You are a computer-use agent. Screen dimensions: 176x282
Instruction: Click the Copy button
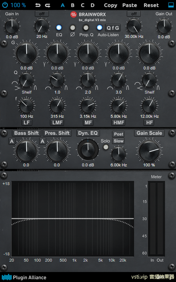110,5
